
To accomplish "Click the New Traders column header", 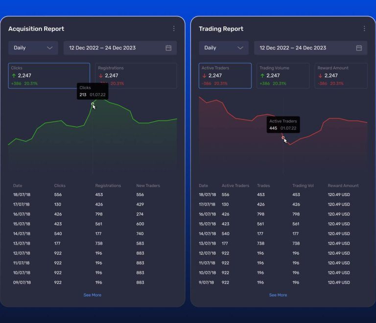I will [x=148, y=186].
